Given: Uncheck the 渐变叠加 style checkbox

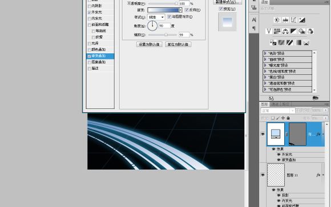Looking at the screenshot, I should pyautogui.click(x=89, y=56).
